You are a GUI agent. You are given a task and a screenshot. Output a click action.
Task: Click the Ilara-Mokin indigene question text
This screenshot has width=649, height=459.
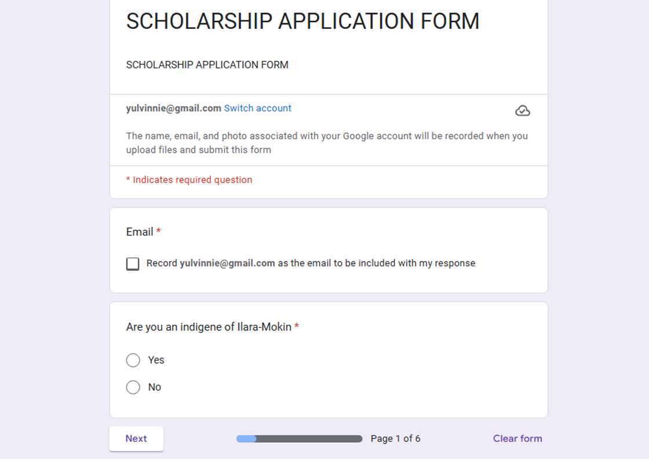209,327
